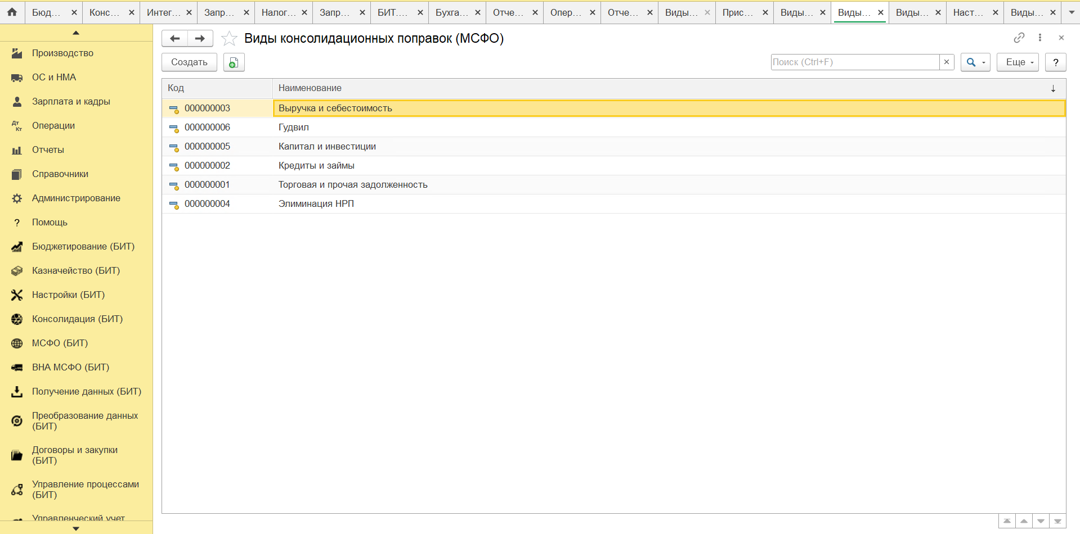Toggle sort arrow in Наименование header
This screenshot has height=534, width=1080.
click(x=1053, y=89)
